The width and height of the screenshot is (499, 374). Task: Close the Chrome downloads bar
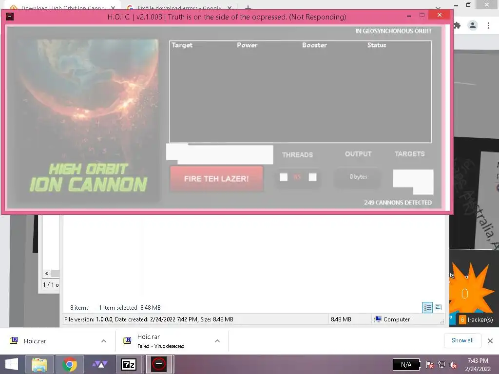pyautogui.click(x=490, y=341)
